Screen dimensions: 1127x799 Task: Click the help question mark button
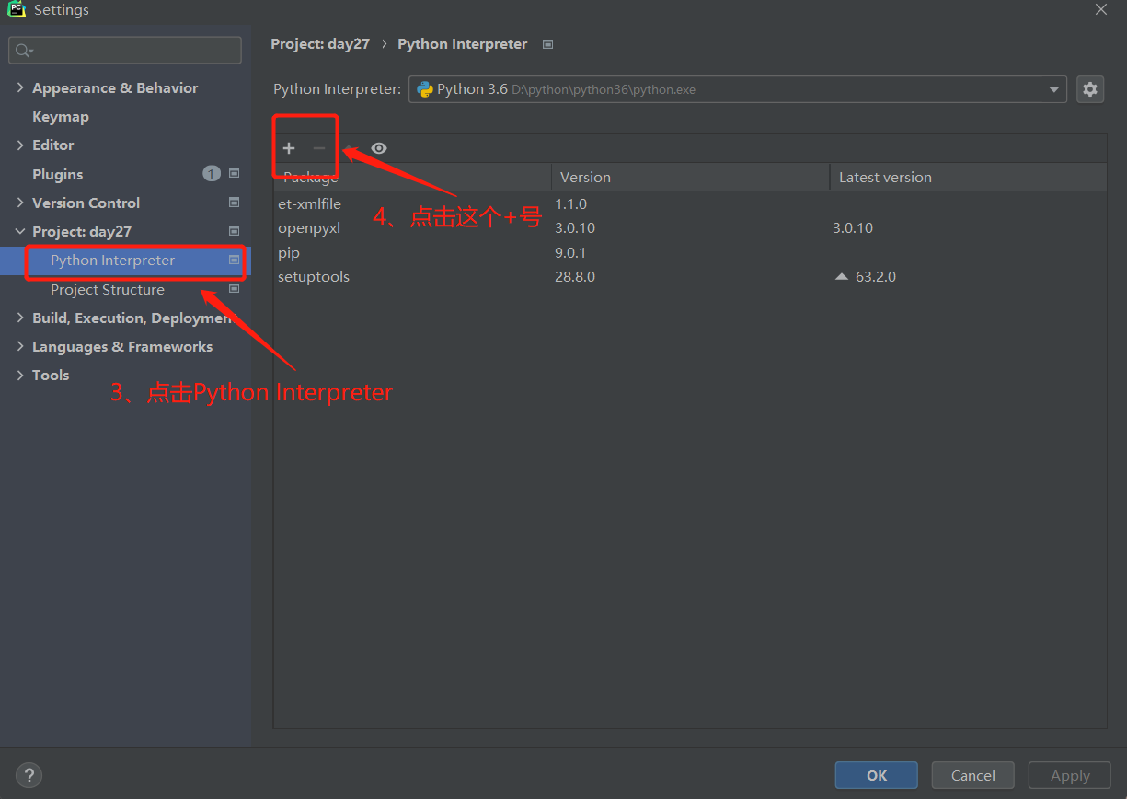tap(29, 775)
